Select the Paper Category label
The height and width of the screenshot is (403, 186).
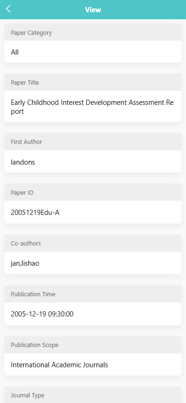click(31, 32)
